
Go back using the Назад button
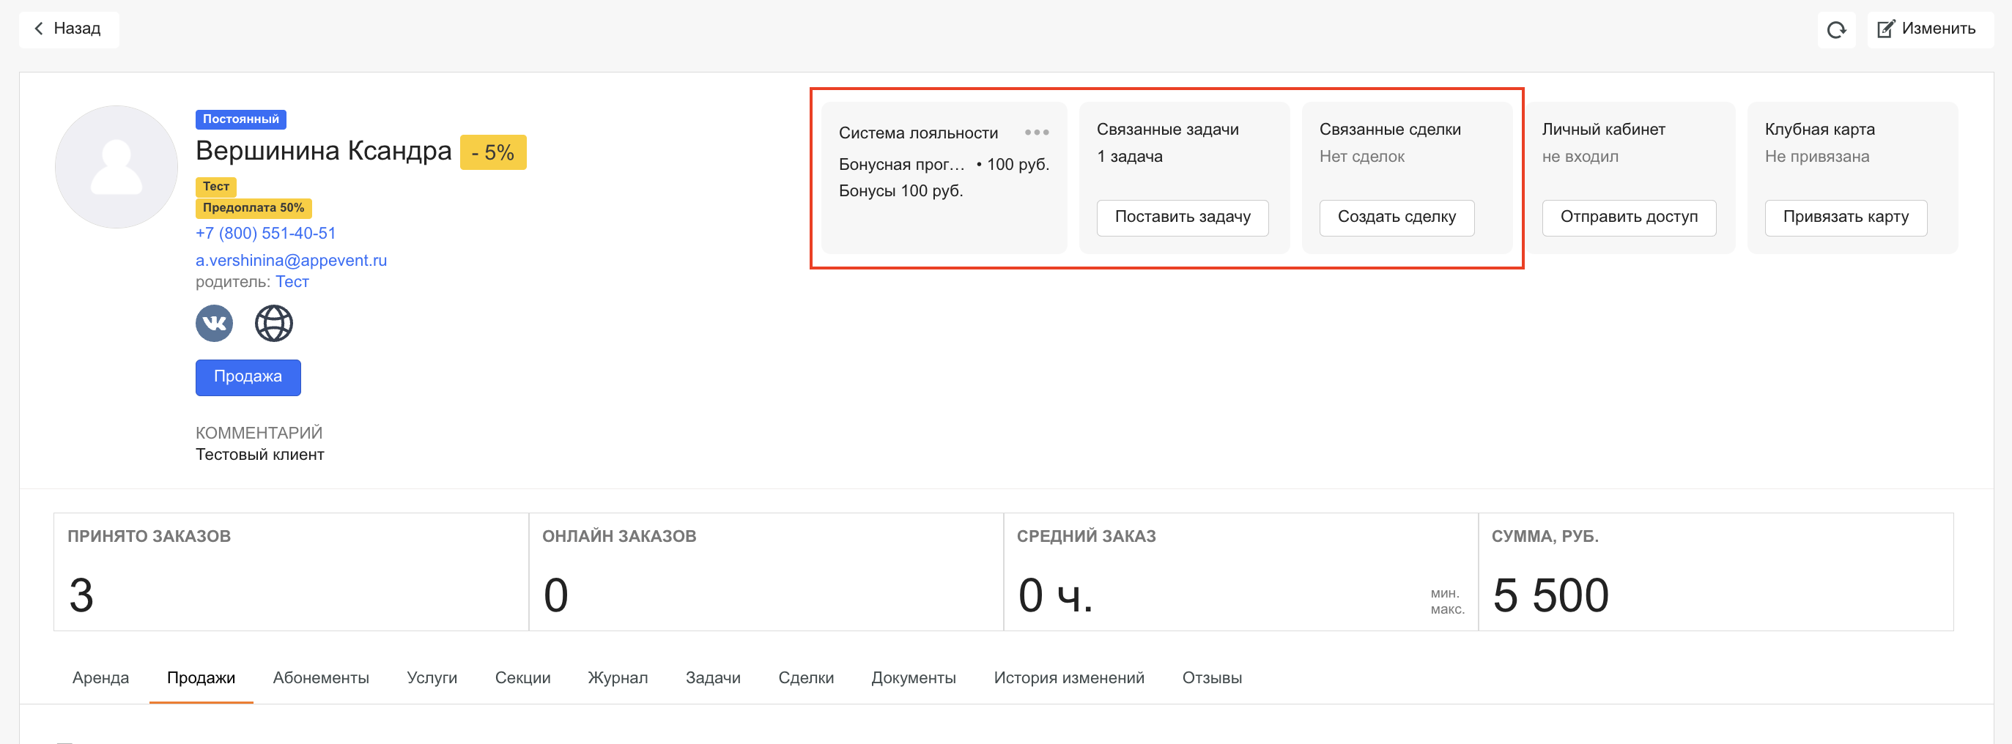[x=69, y=29]
